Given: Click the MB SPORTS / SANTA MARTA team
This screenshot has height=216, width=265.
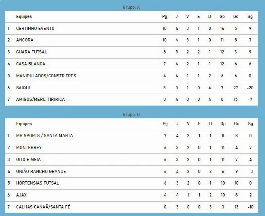Looking at the screenshot, I should [x=45, y=135].
